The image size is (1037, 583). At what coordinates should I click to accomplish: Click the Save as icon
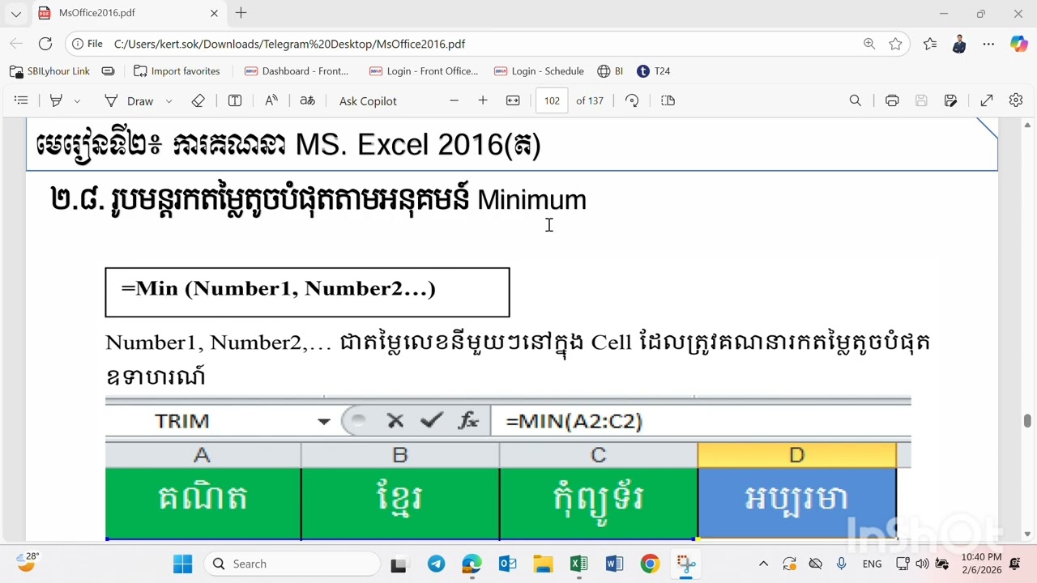click(x=951, y=100)
